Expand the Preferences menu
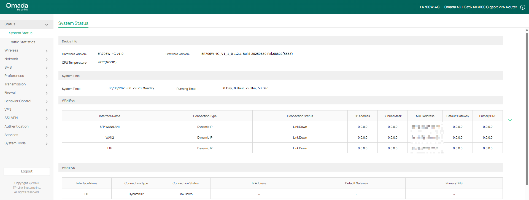This screenshot has height=200, width=529. click(26, 76)
